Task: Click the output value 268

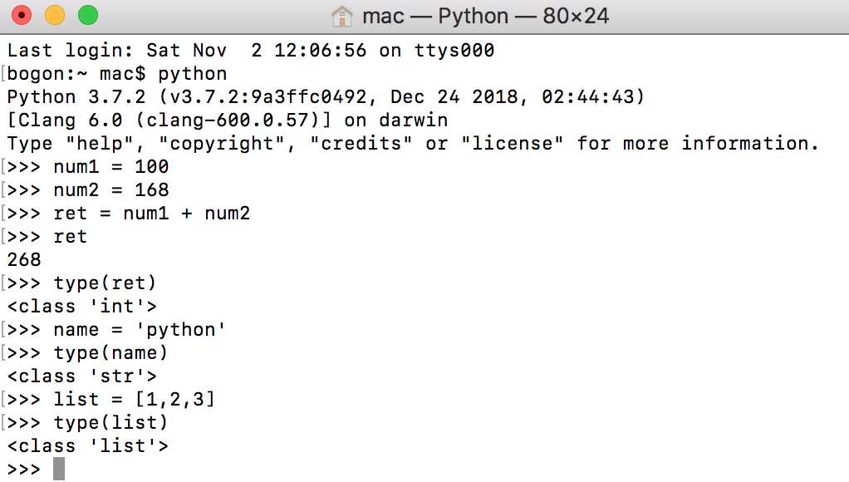Action: click(x=24, y=259)
